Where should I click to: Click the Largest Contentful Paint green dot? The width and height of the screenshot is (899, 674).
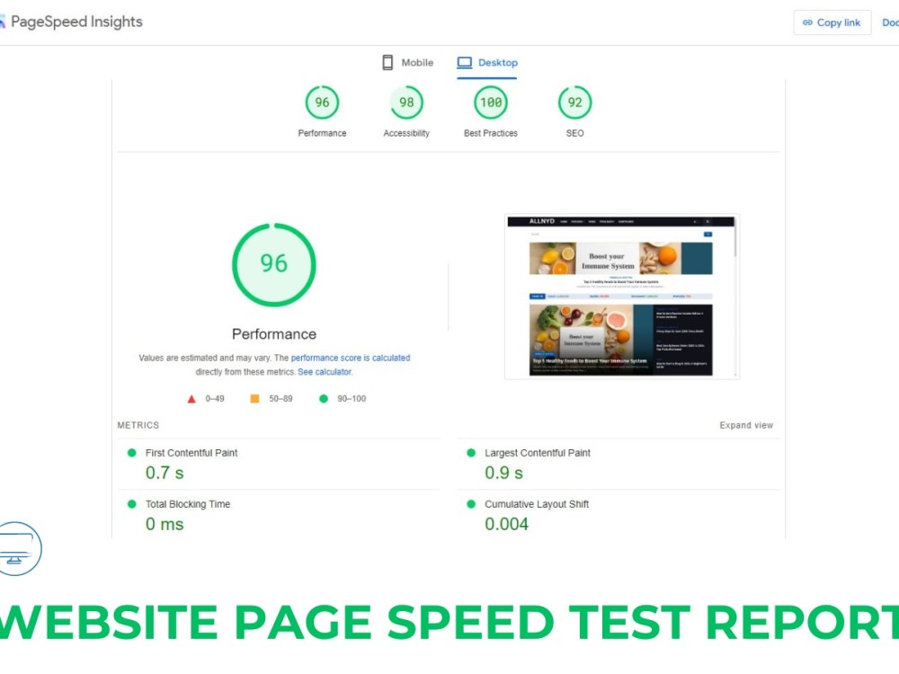pos(471,453)
